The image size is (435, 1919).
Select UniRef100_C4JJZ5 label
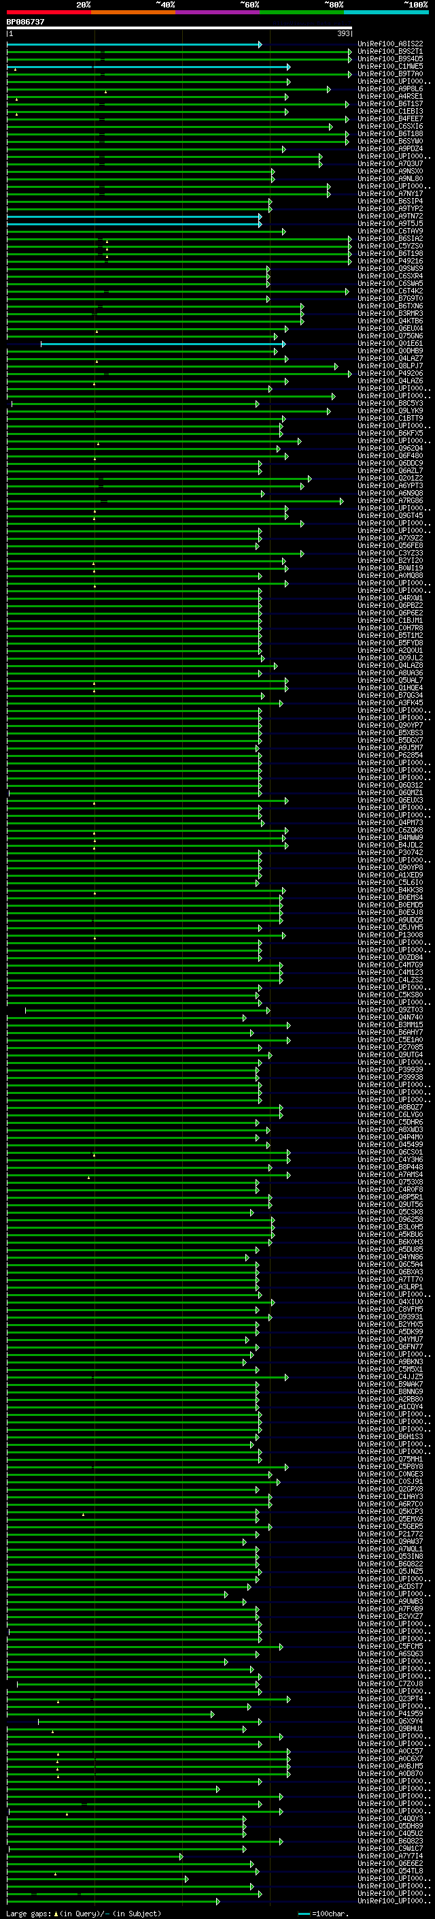(x=390, y=1376)
